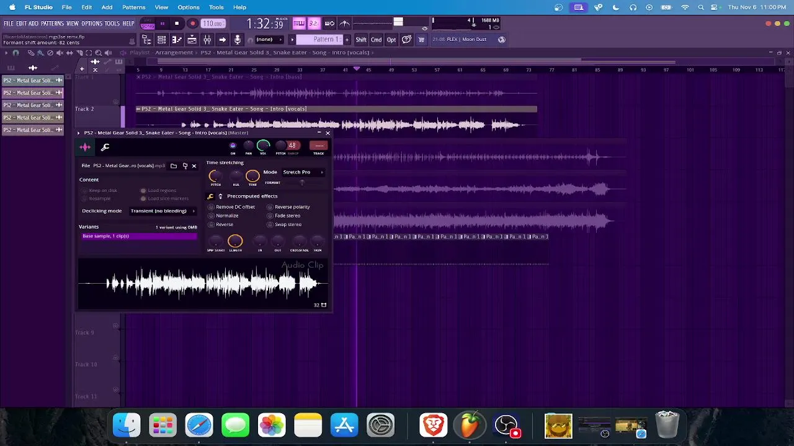
Task: Add new pattern with plus button
Action: click(347, 40)
